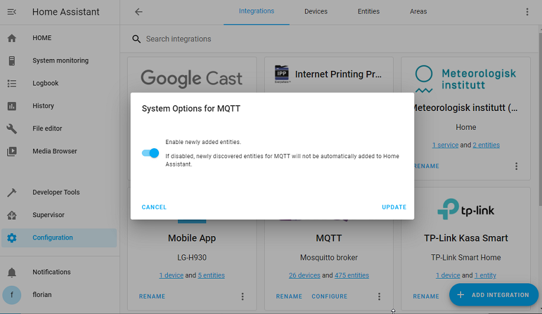Click the MQTT integration title
Image resolution: width=542 pixels, height=314 pixels.
pos(329,238)
